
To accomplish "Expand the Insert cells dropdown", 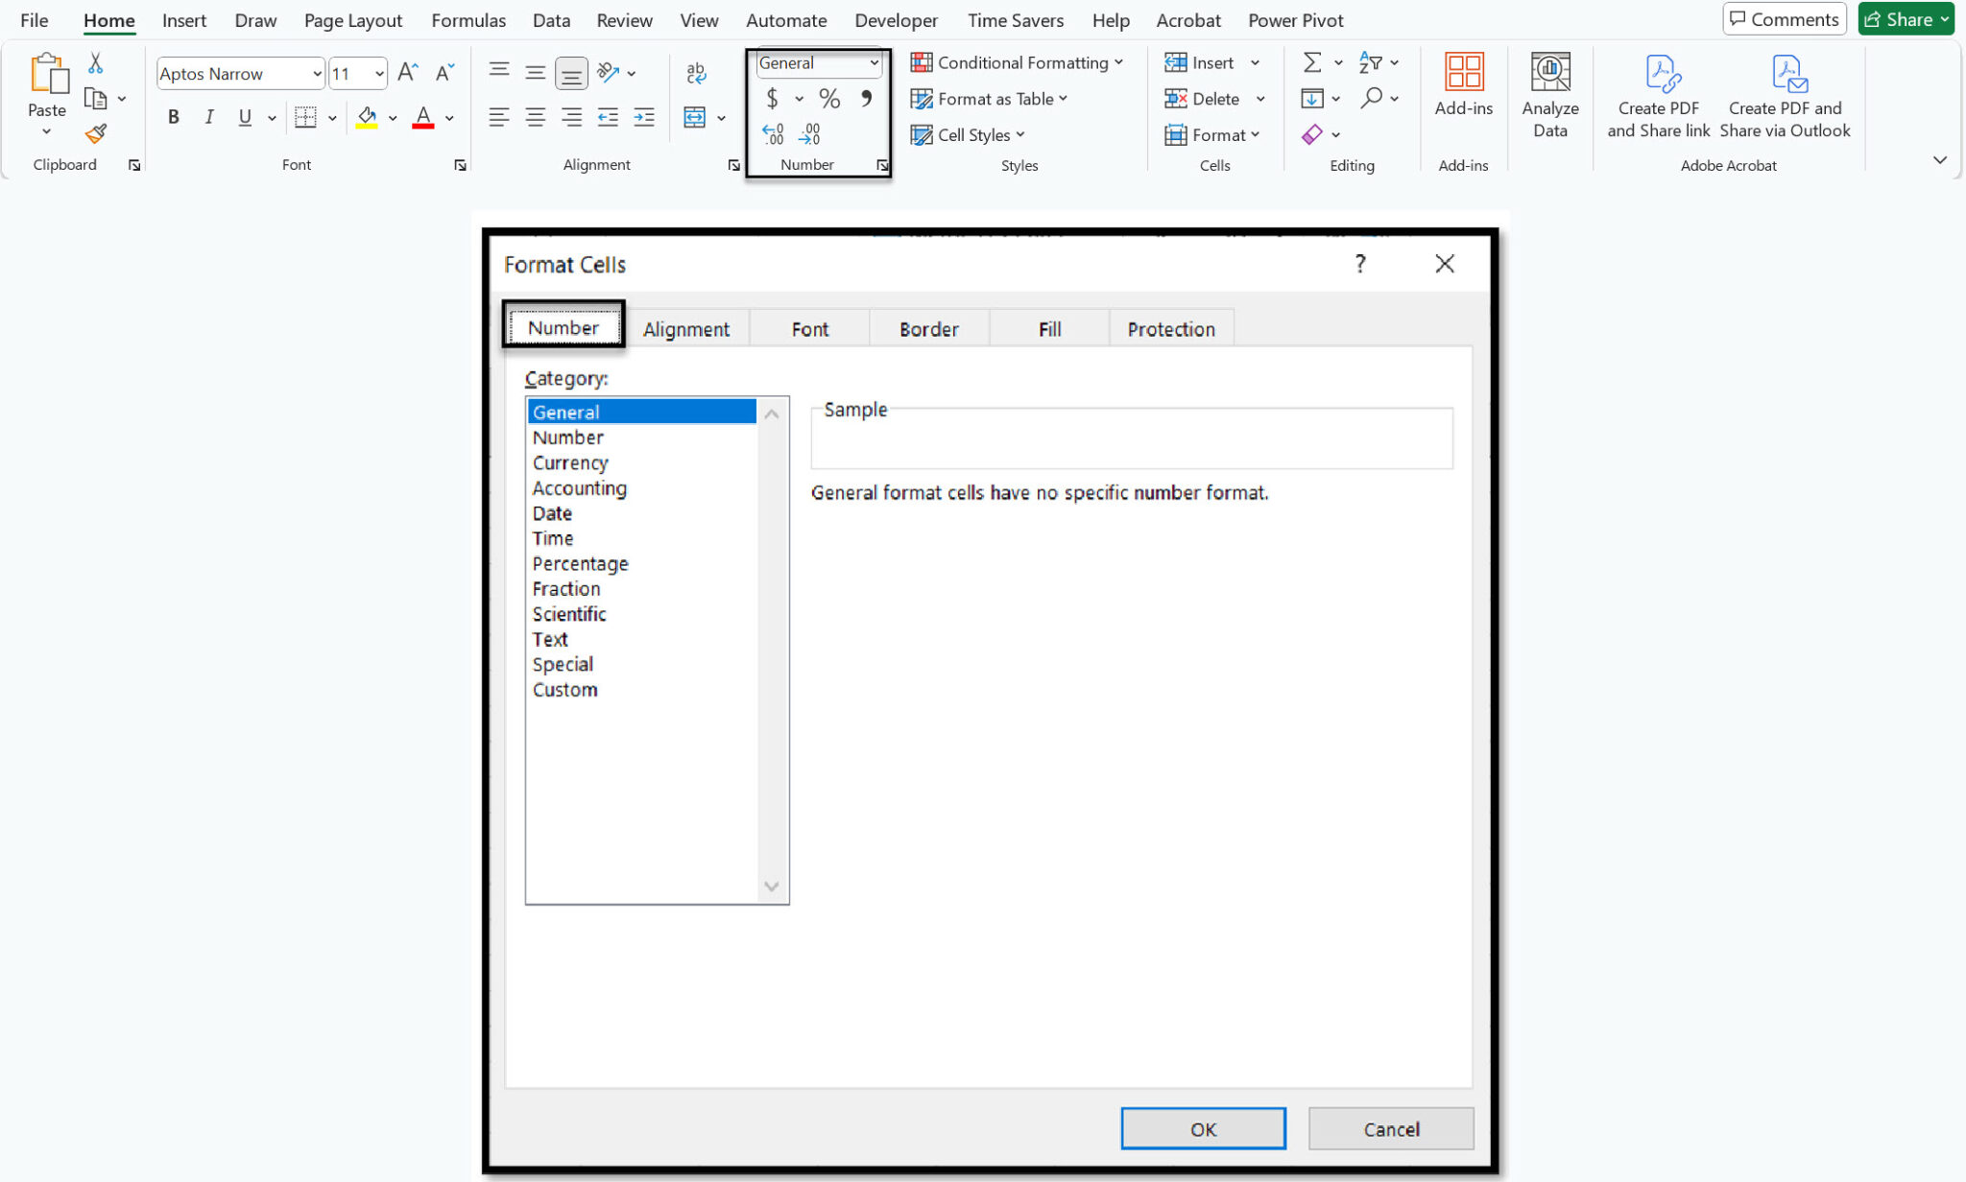I will click(1255, 62).
